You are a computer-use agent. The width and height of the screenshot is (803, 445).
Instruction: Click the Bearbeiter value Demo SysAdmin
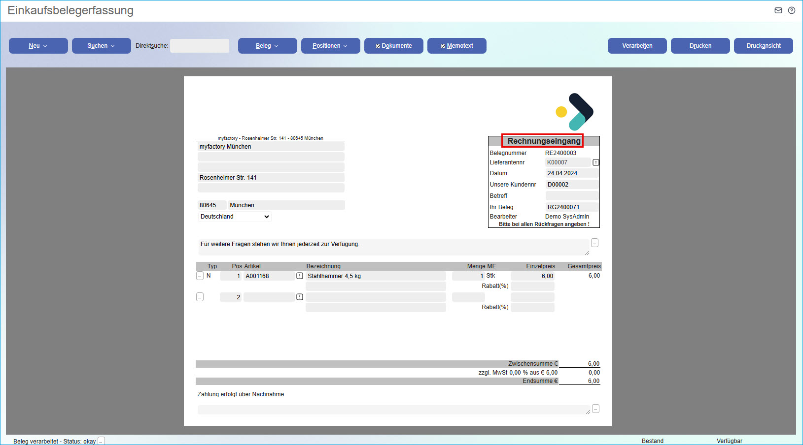point(567,217)
